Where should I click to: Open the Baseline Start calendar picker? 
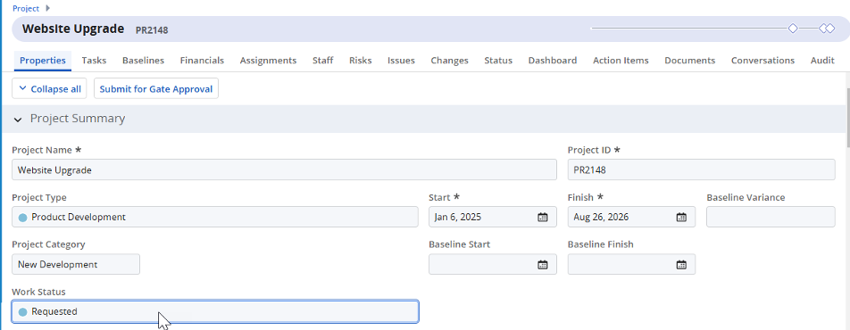[x=543, y=264]
